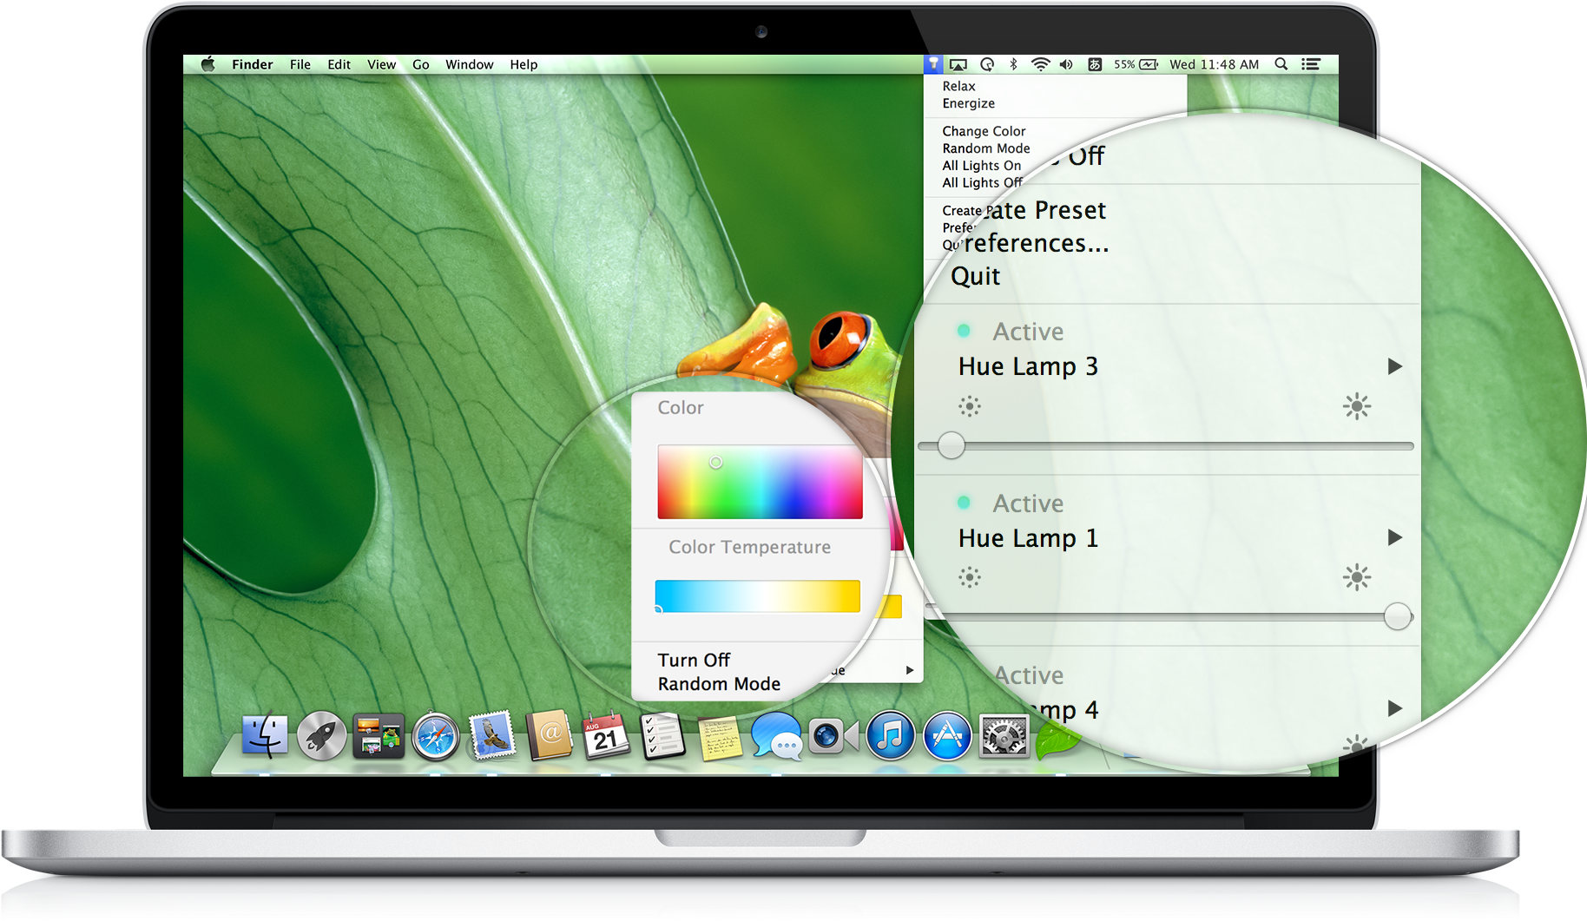Image resolution: width=1587 pixels, height=921 pixels.
Task: Open the Finder menu in menu bar
Action: click(x=252, y=64)
